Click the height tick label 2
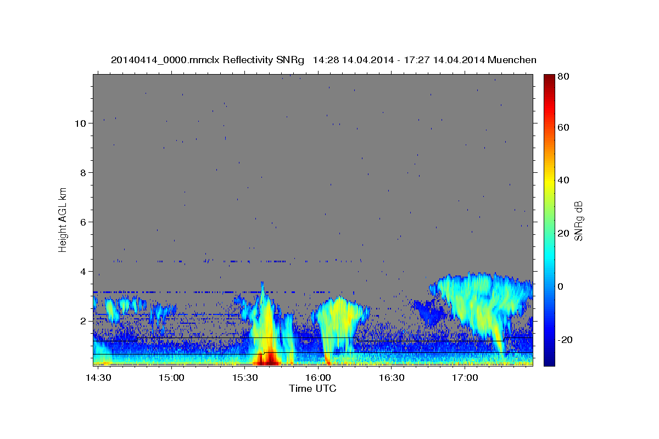659x439 pixels. coord(83,321)
